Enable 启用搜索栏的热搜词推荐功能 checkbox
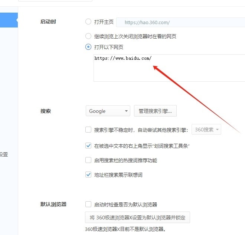This screenshot has width=245, height=235. (88, 160)
